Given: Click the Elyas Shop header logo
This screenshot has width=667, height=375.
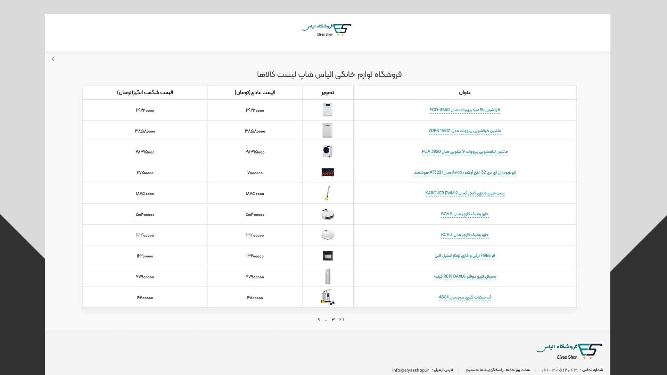Looking at the screenshot, I should (x=327, y=30).
